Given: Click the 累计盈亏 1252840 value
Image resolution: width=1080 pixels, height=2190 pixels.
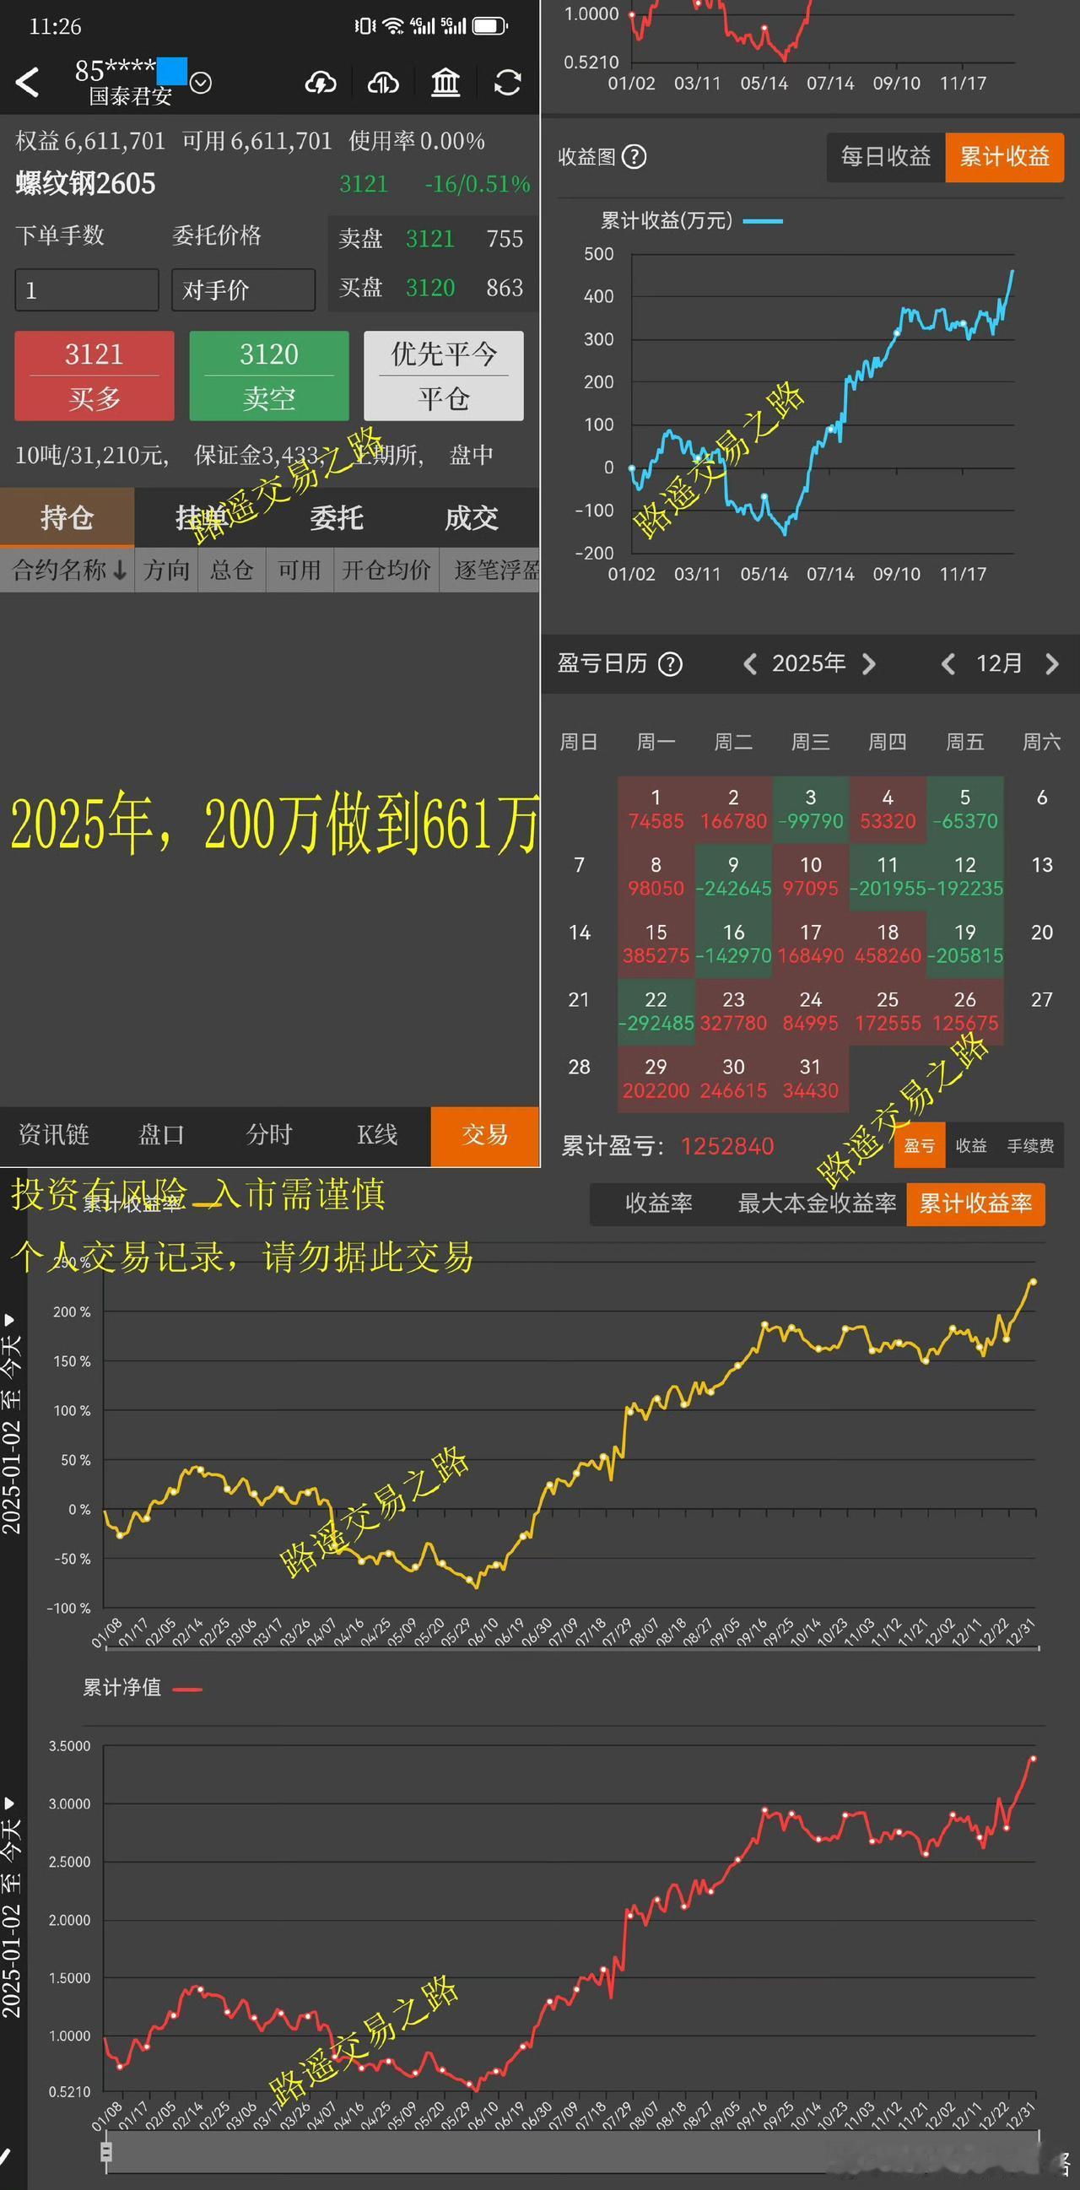Looking at the screenshot, I should 726,1146.
